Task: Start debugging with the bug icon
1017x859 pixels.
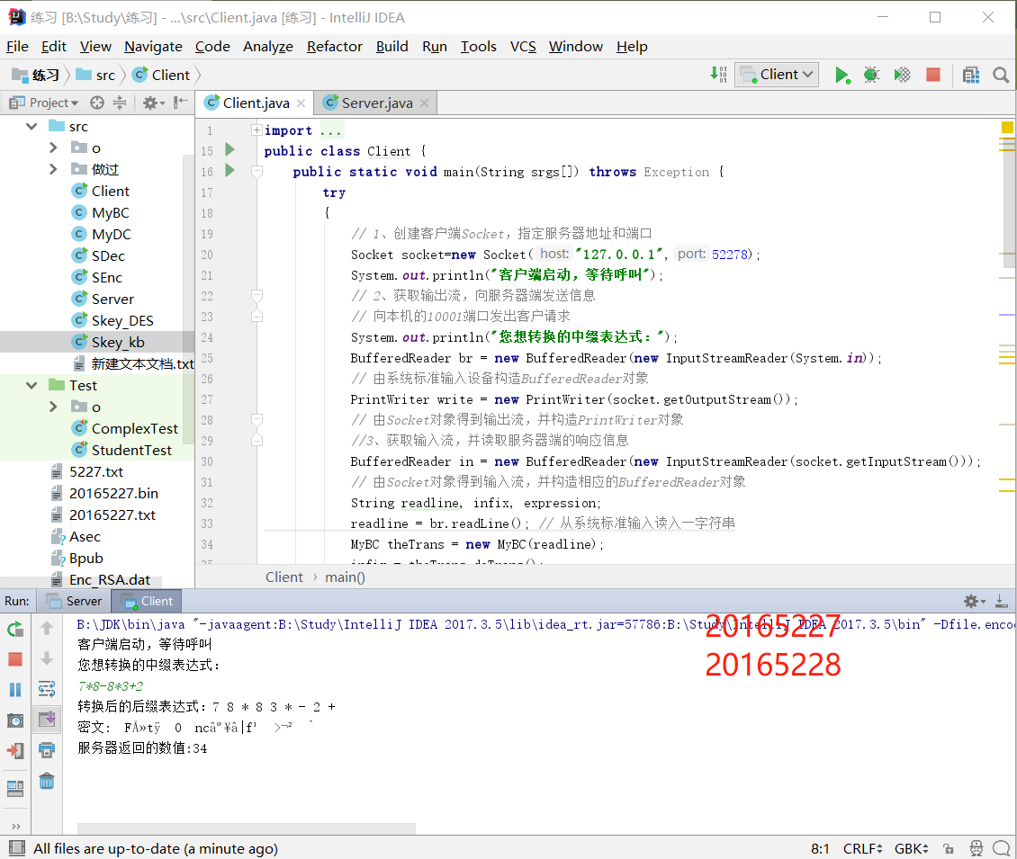Action: pos(872,76)
